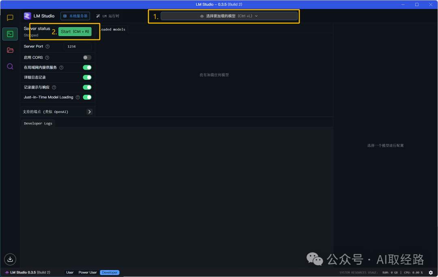Viewport: 438px width, 277px height.
Task: Show help for 记录提示与响应
Action: [x=54, y=87]
